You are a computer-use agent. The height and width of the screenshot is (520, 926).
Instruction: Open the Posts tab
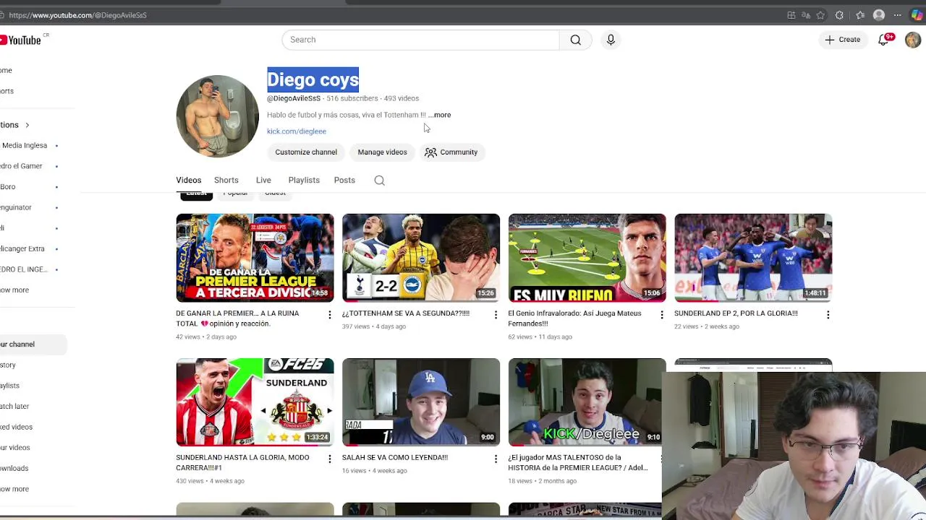pyautogui.click(x=344, y=181)
